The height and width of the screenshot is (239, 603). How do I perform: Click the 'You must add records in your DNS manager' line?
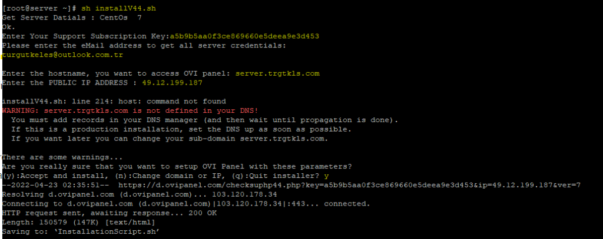204,120
